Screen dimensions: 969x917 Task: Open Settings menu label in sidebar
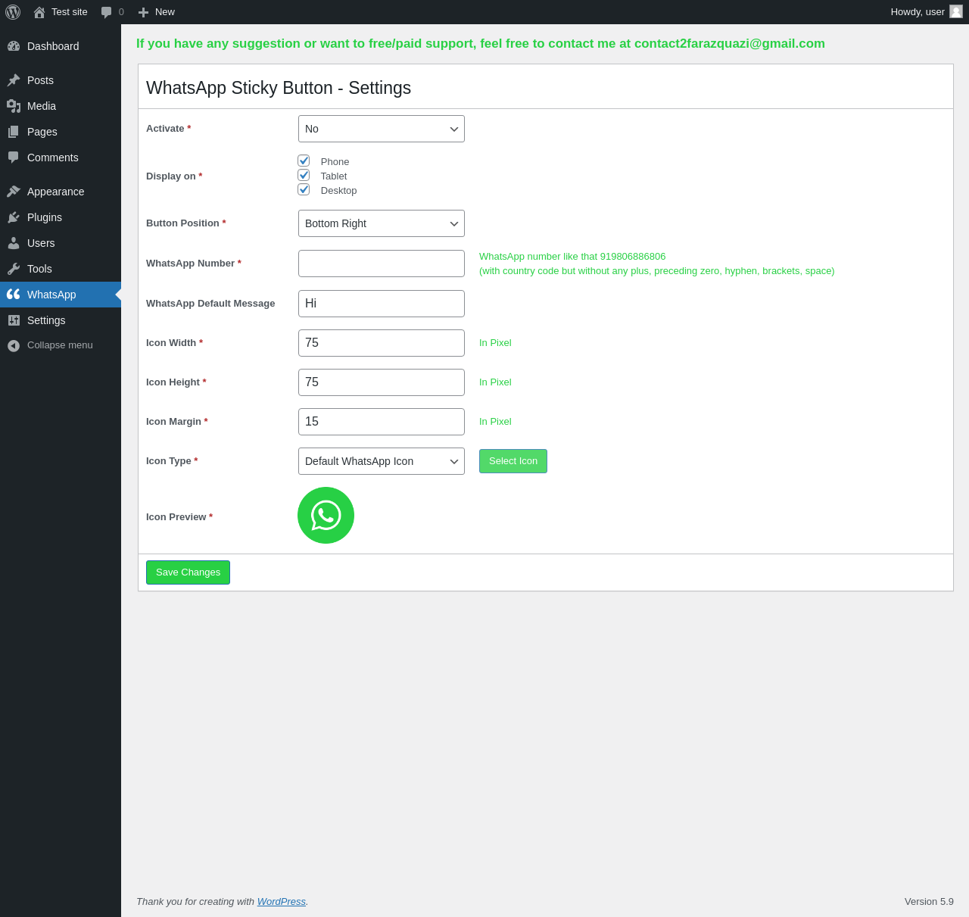click(x=46, y=320)
